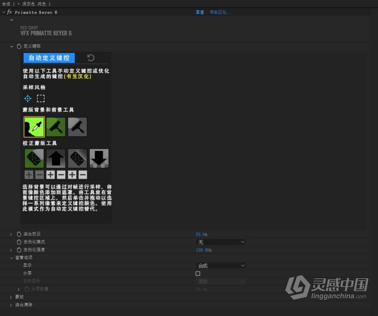
Task: Toggle the dimmed 分屏数量 stopwatch
Action: (27, 289)
